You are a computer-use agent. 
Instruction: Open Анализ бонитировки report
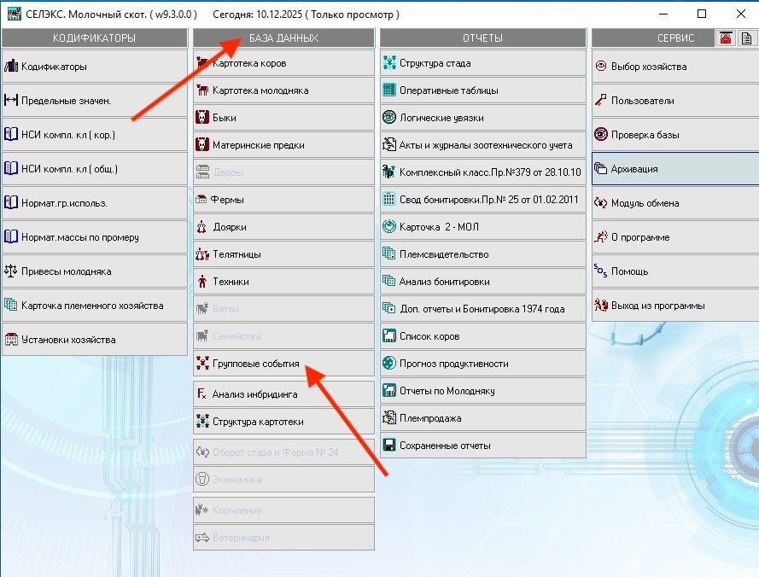pyautogui.click(x=483, y=281)
